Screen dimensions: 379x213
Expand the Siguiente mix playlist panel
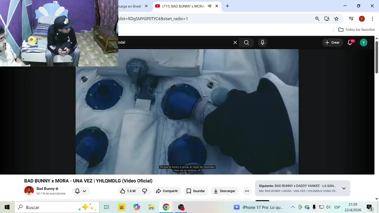tap(344, 188)
